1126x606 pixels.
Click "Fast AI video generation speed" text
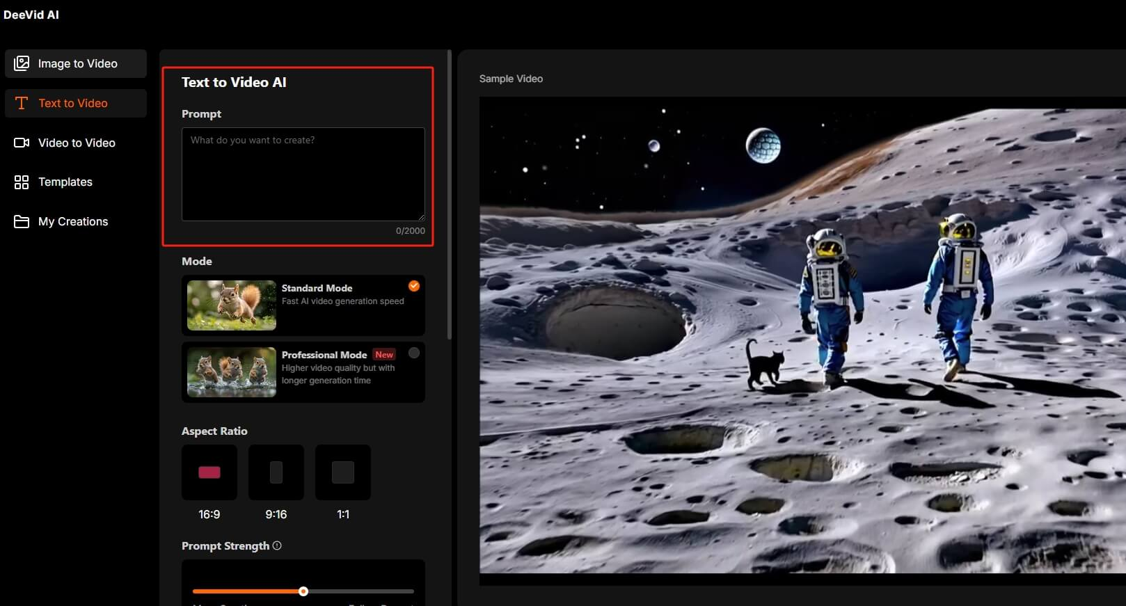coord(343,301)
